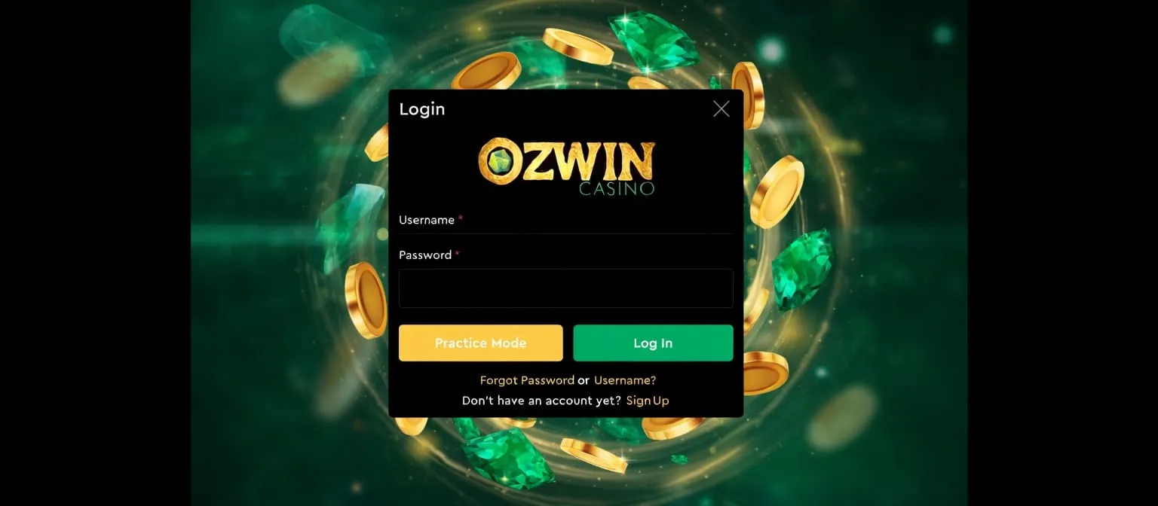Click the large emerald below the dialog
This screenshot has width=1158, height=506.
pyautogui.click(x=510, y=457)
